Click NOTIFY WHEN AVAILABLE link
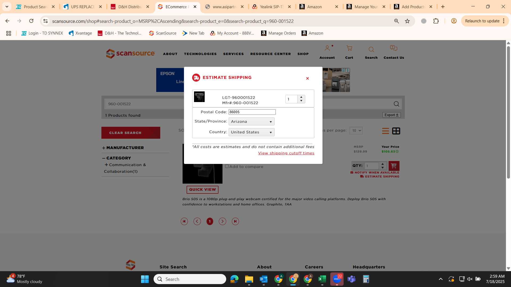511x287 pixels. [375, 173]
